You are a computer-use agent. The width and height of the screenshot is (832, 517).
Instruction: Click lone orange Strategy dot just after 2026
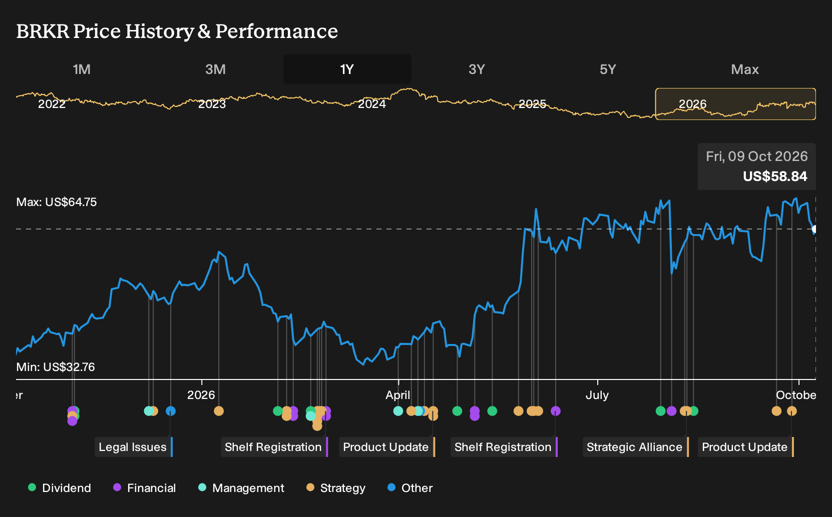pos(219,411)
